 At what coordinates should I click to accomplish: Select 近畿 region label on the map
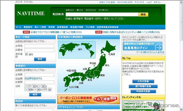point(81,83)
